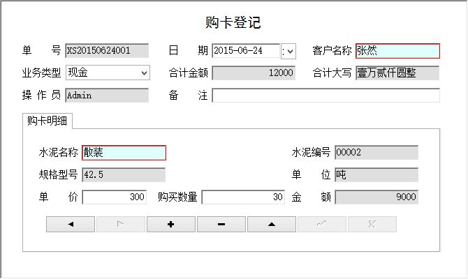This screenshot has width=468, height=279.
Task: Click the 合计金额 field showing 12000
Action: pos(254,73)
